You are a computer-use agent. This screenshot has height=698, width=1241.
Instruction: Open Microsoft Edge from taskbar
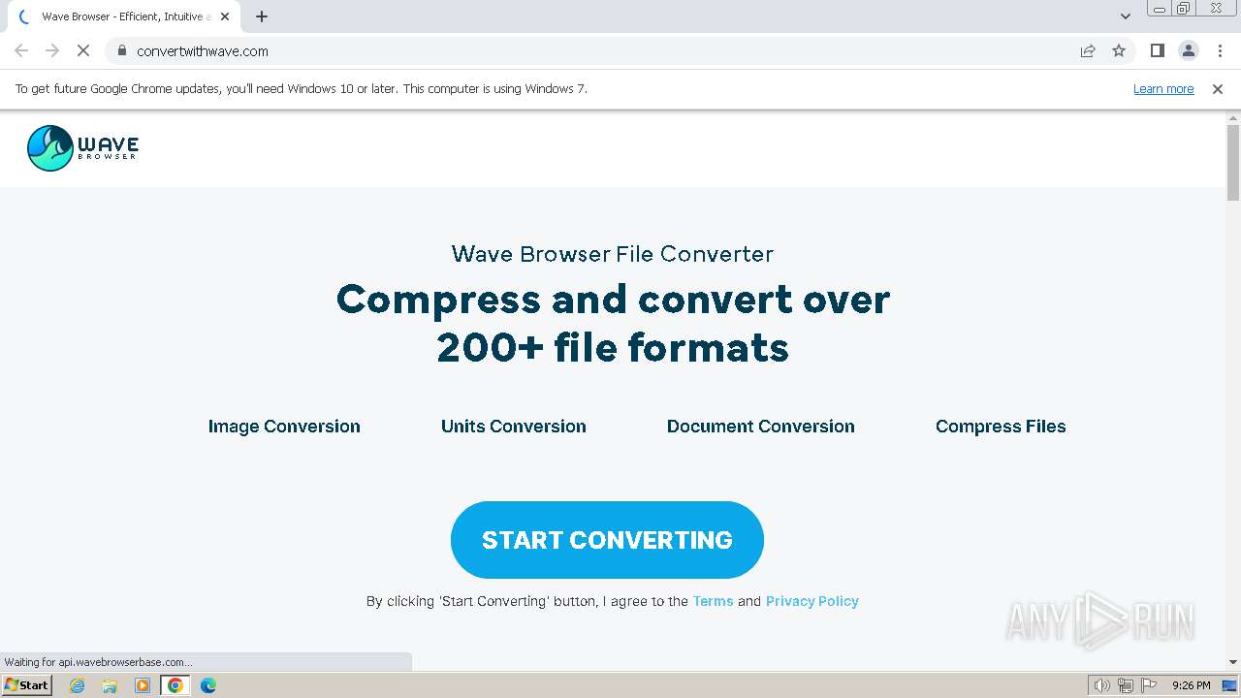(x=208, y=685)
